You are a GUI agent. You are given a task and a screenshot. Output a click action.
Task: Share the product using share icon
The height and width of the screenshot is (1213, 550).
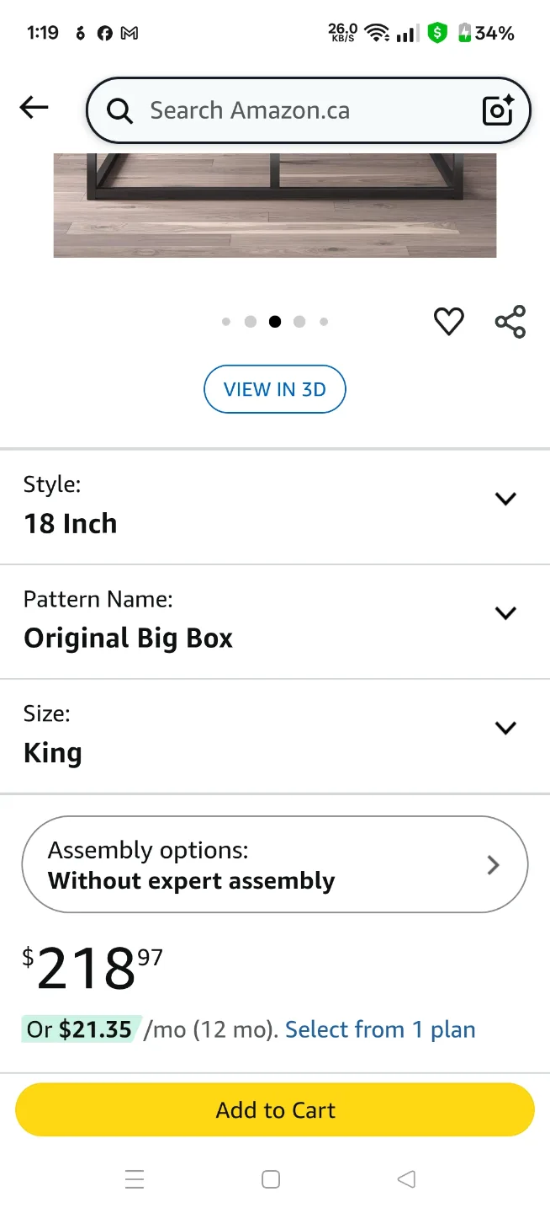510,321
